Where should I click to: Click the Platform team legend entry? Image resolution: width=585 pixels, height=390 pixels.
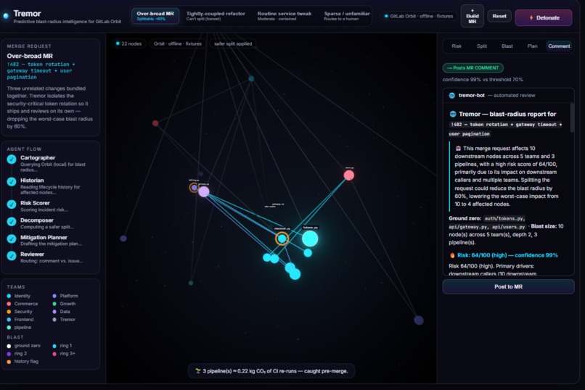65,296
